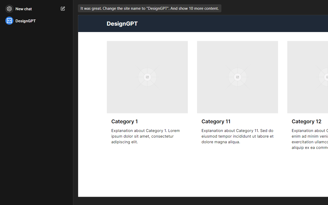Click the dark navigation bar of the preview site
This screenshot has height=205, width=328.
click(x=203, y=23)
